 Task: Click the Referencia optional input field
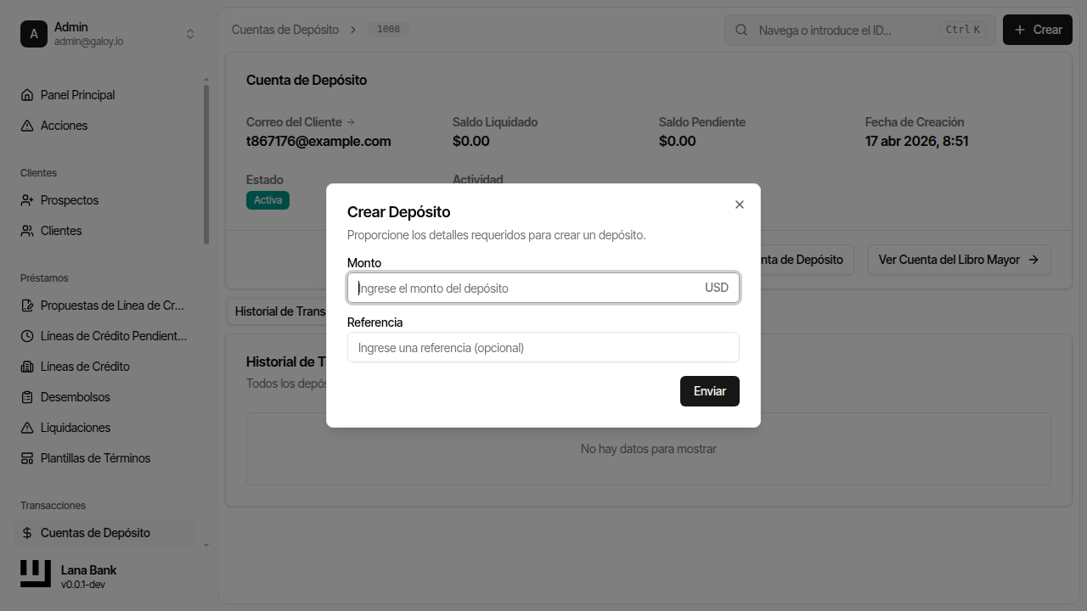[543, 347]
